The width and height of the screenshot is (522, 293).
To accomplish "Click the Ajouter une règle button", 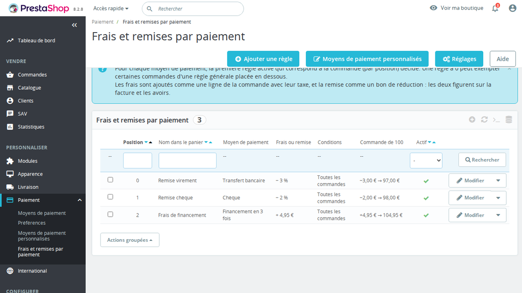I will tap(263, 59).
